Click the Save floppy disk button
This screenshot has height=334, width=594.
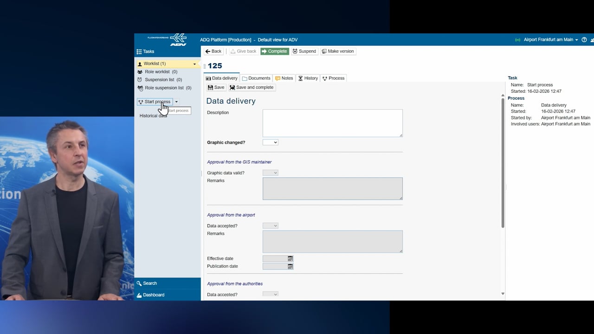(216, 87)
